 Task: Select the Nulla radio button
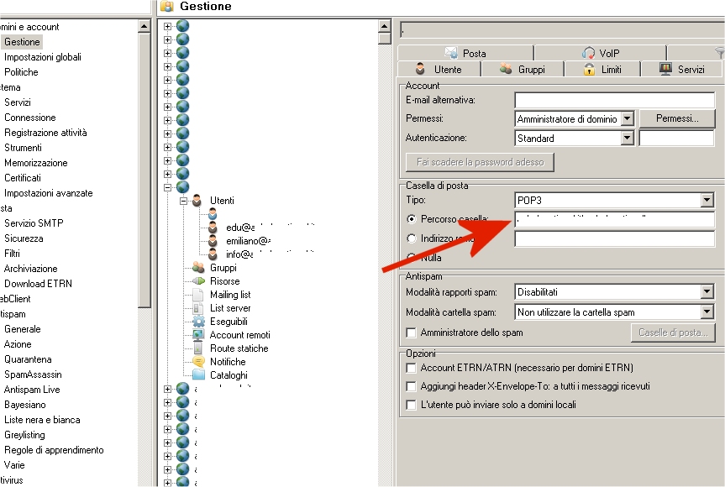(x=411, y=258)
